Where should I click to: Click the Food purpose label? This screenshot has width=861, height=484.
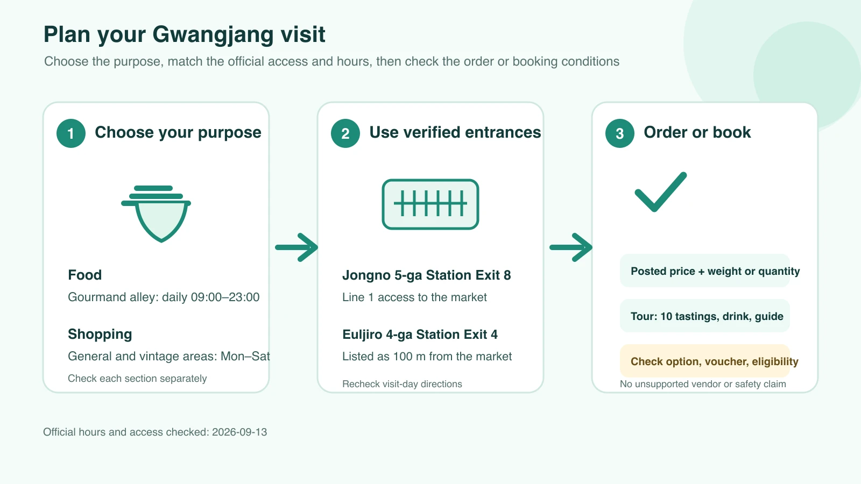point(84,275)
